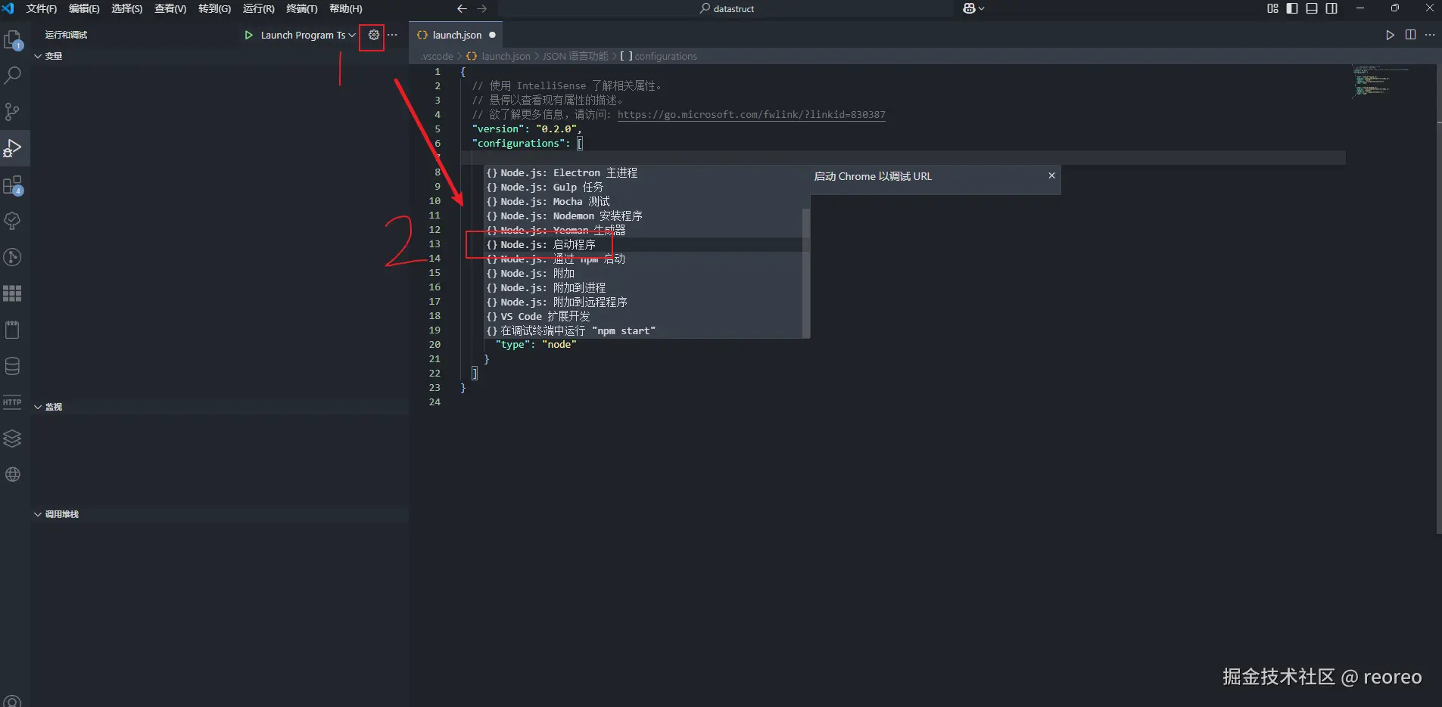
Task: Open the Launch Program Ts configuration dropdown
Action: (x=308, y=35)
